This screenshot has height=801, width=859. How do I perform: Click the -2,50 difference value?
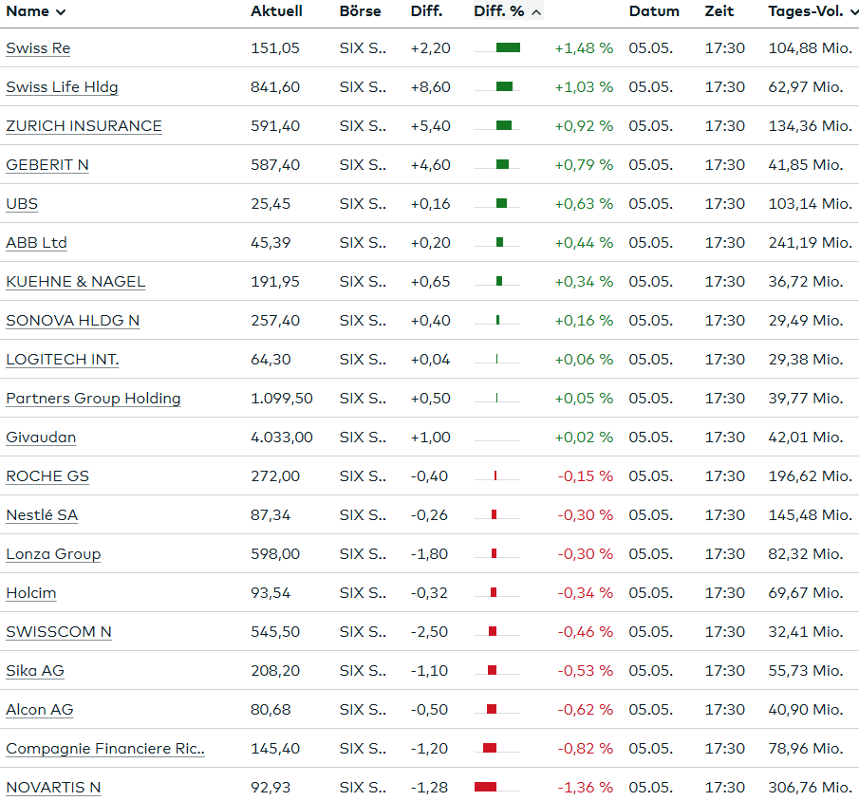tap(429, 632)
